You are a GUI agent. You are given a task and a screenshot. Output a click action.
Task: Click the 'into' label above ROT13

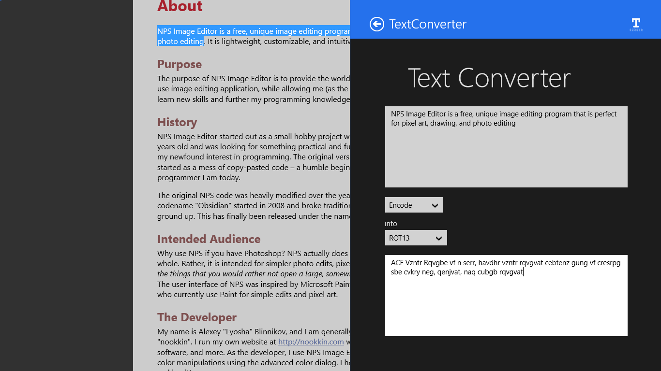391,224
